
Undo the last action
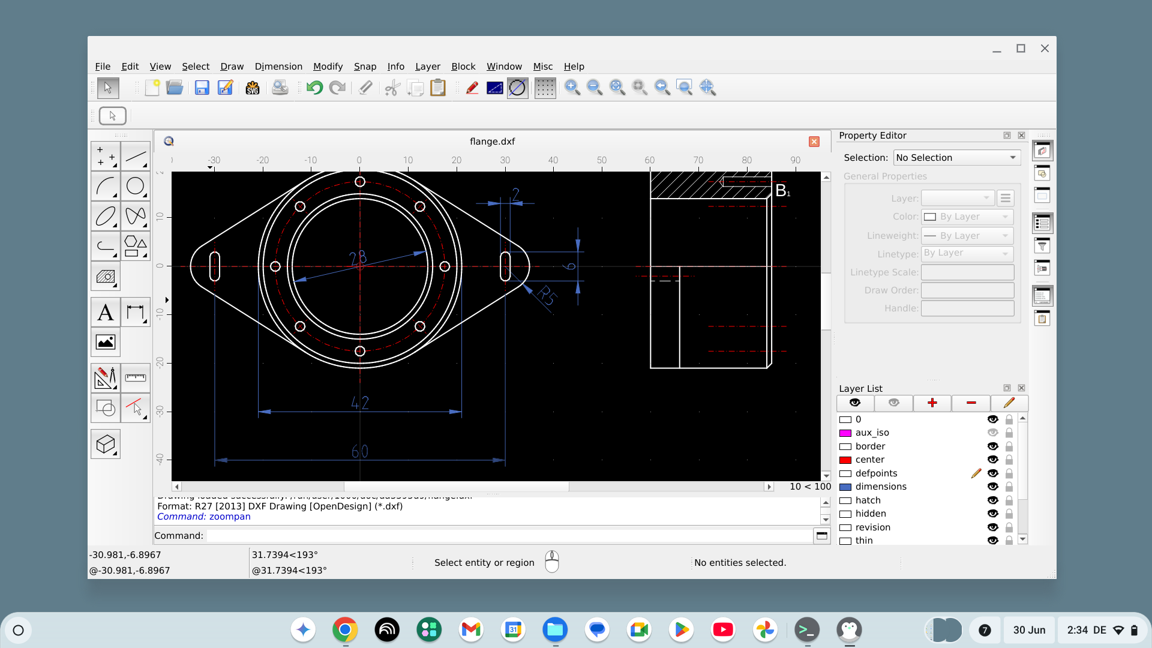(x=314, y=88)
